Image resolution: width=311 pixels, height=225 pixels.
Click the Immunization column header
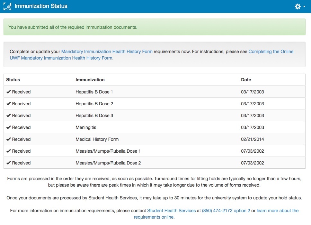click(x=90, y=80)
